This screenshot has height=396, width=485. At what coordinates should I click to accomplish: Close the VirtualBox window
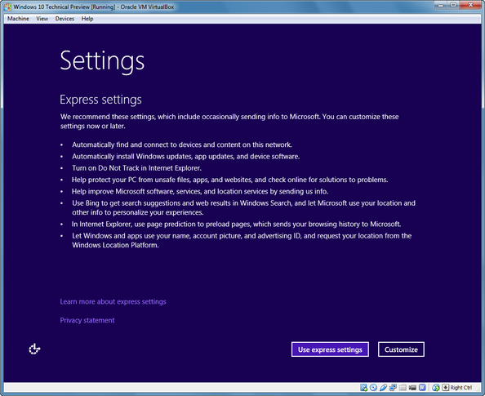click(470, 5)
